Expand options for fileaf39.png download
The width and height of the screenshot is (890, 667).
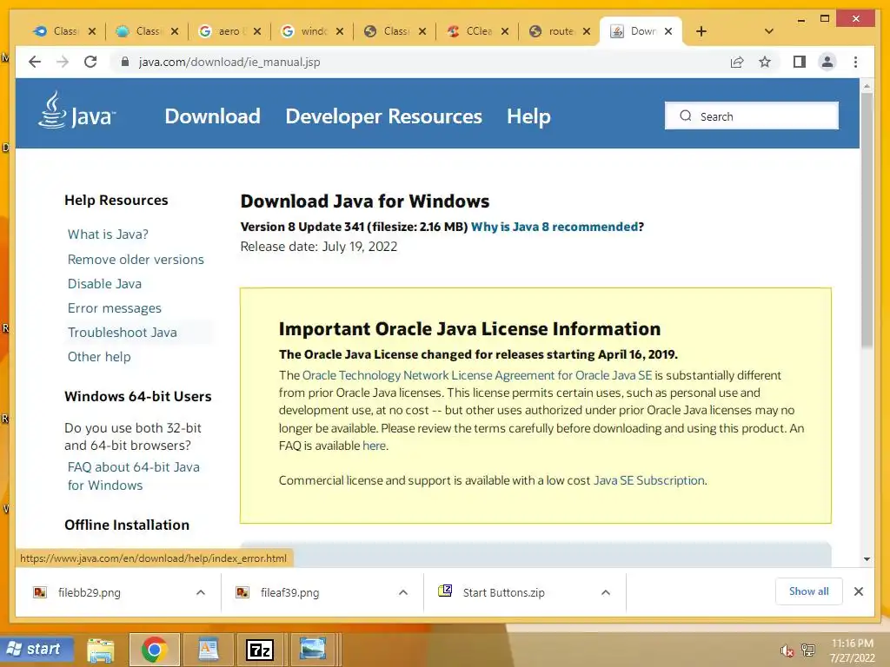point(403,592)
